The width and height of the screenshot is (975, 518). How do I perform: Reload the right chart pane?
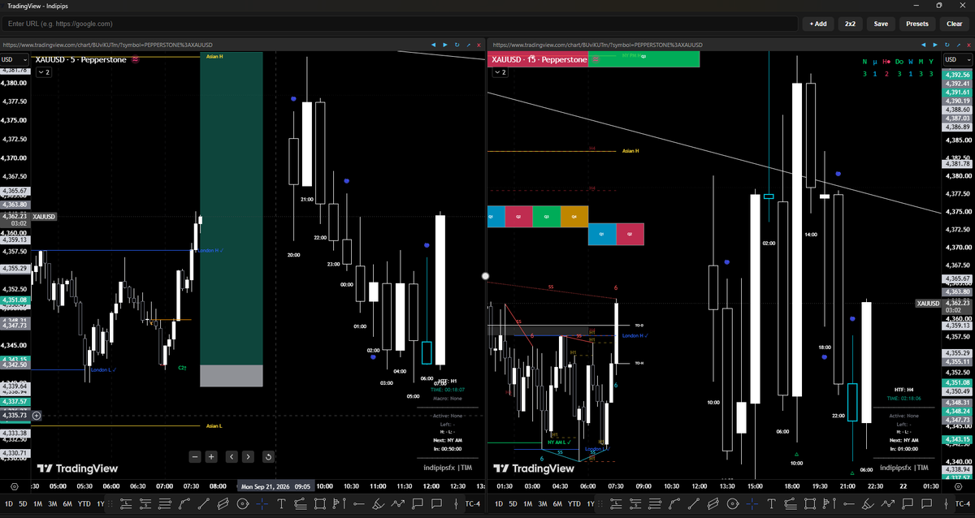pyautogui.click(x=947, y=45)
